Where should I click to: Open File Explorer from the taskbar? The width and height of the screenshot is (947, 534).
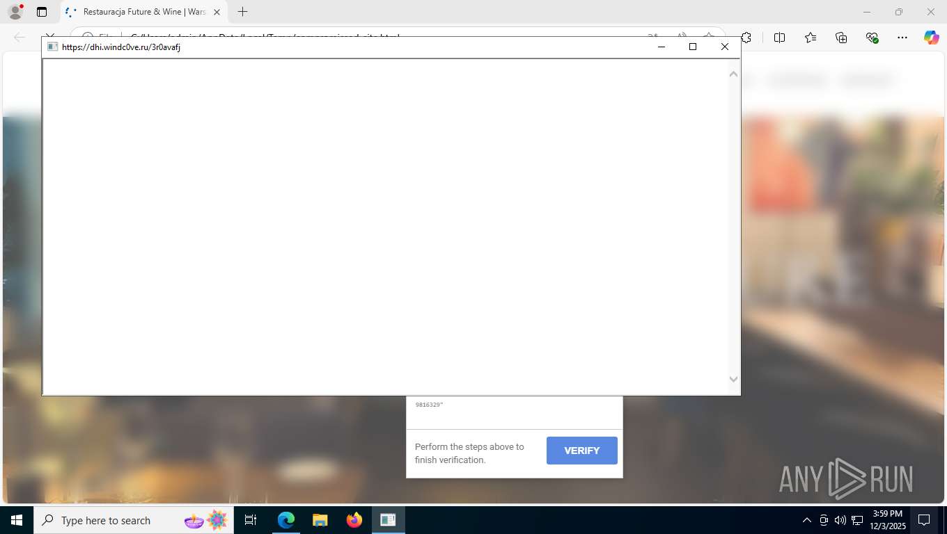point(320,520)
